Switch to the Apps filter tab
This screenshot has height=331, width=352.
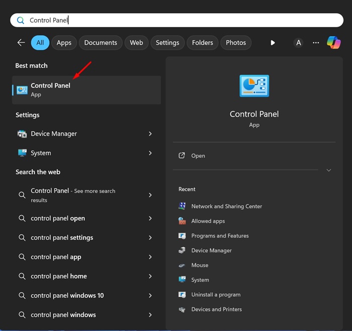pyautogui.click(x=64, y=43)
